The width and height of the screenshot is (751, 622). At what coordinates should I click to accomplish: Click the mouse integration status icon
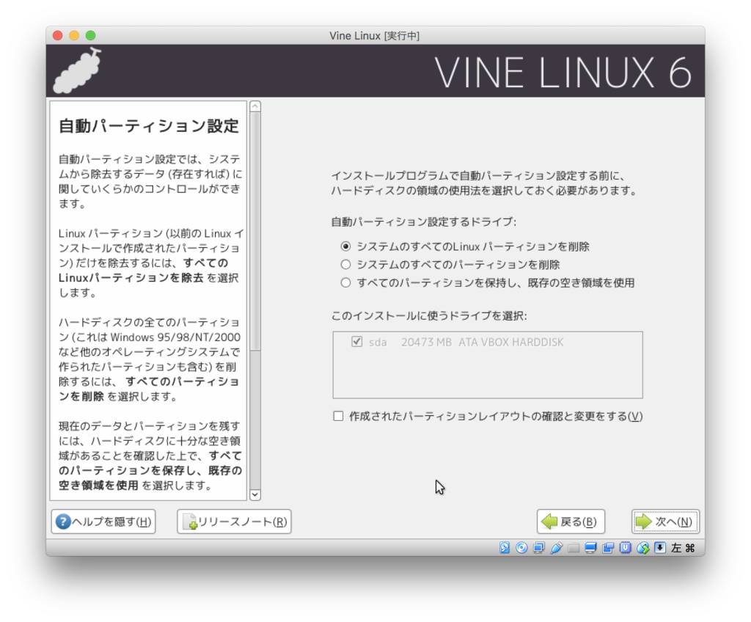642,548
